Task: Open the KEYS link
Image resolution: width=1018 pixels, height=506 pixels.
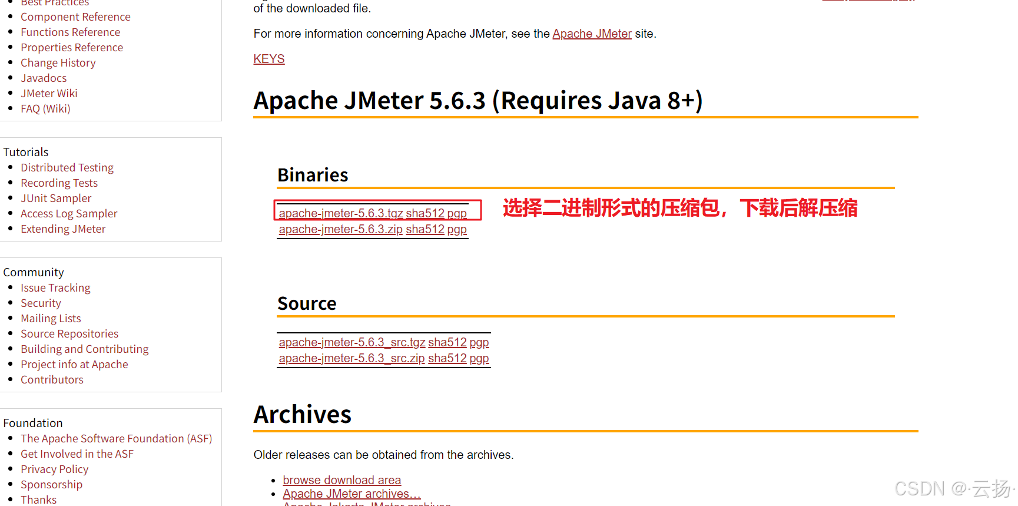Action: pyautogui.click(x=269, y=59)
